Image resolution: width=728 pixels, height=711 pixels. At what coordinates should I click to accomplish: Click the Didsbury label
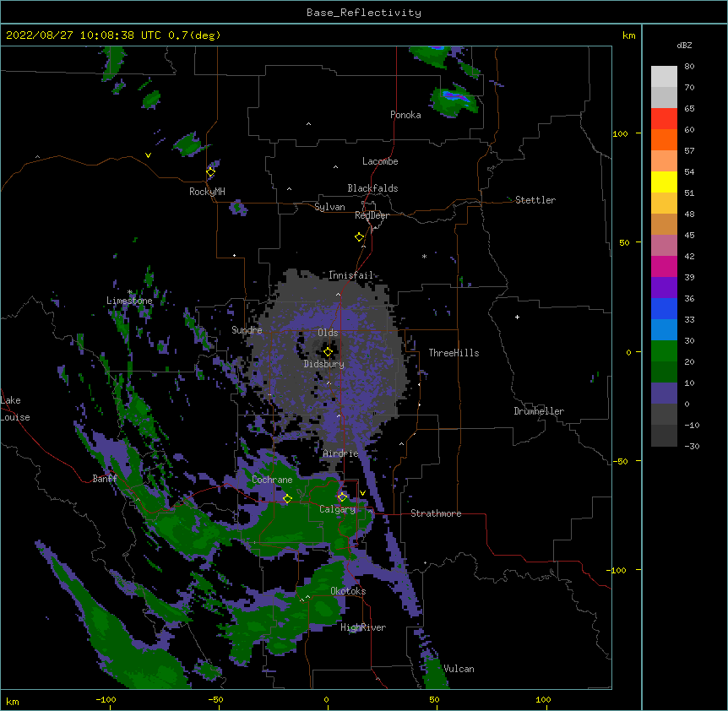[x=324, y=364]
